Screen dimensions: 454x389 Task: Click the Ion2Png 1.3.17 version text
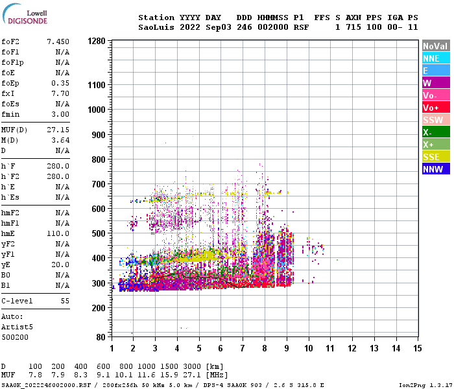click(x=425, y=385)
